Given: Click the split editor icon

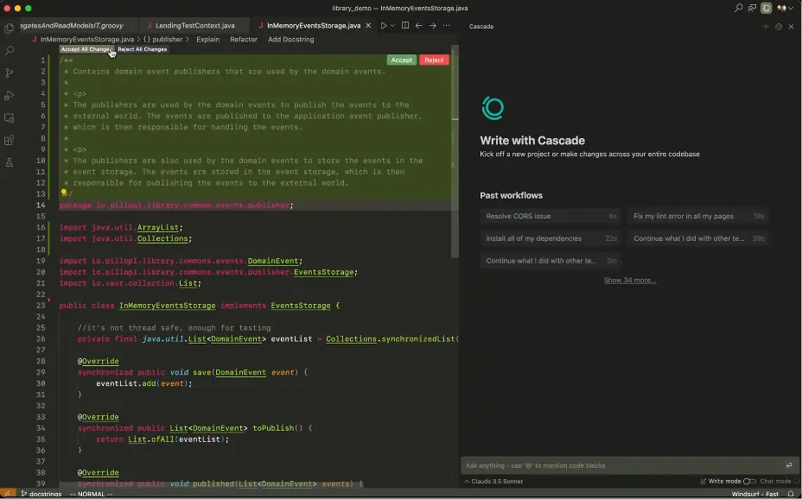Looking at the screenshot, I should point(404,26).
